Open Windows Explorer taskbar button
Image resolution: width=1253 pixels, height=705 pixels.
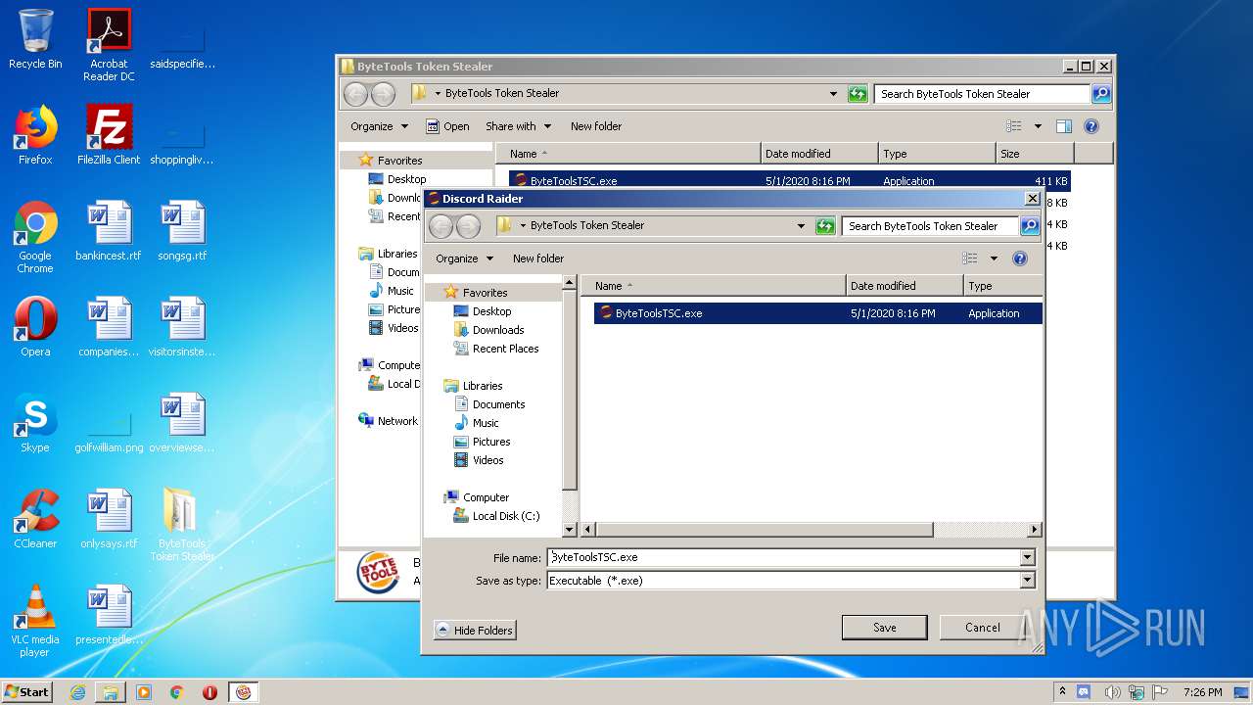click(111, 692)
